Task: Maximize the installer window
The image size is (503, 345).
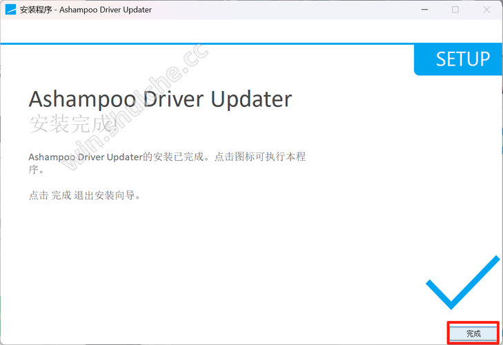Action: tap(455, 10)
